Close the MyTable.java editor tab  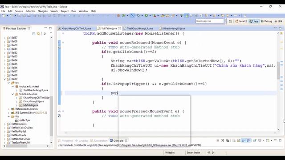tap(119, 28)
